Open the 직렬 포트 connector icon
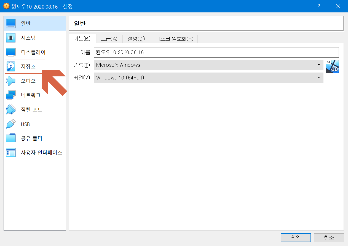This screenshot has height=246, width=348. [11, 110]
